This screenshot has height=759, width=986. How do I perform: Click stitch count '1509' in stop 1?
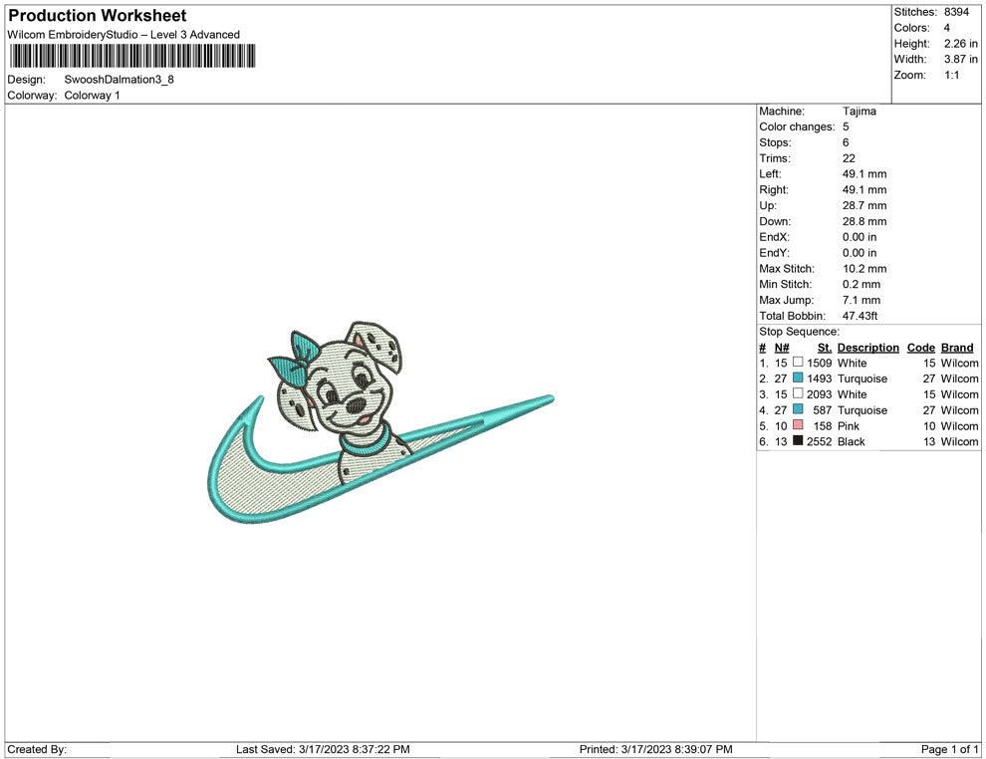pyautogui.click(x=820, y=363)
